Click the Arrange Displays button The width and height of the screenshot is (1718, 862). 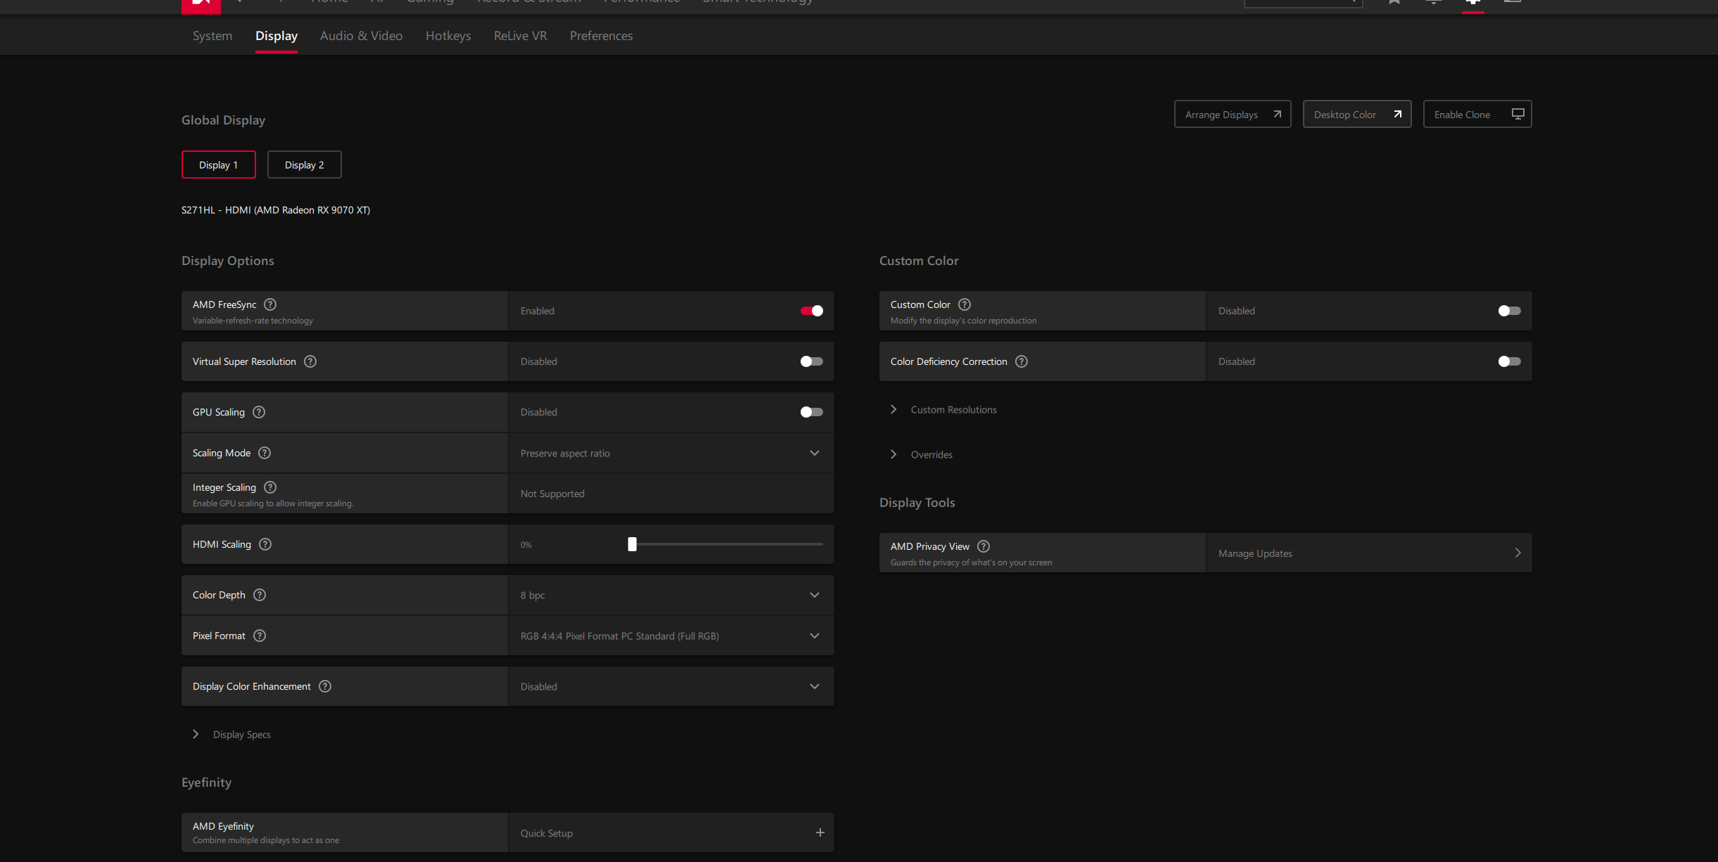coord(1232,114)
